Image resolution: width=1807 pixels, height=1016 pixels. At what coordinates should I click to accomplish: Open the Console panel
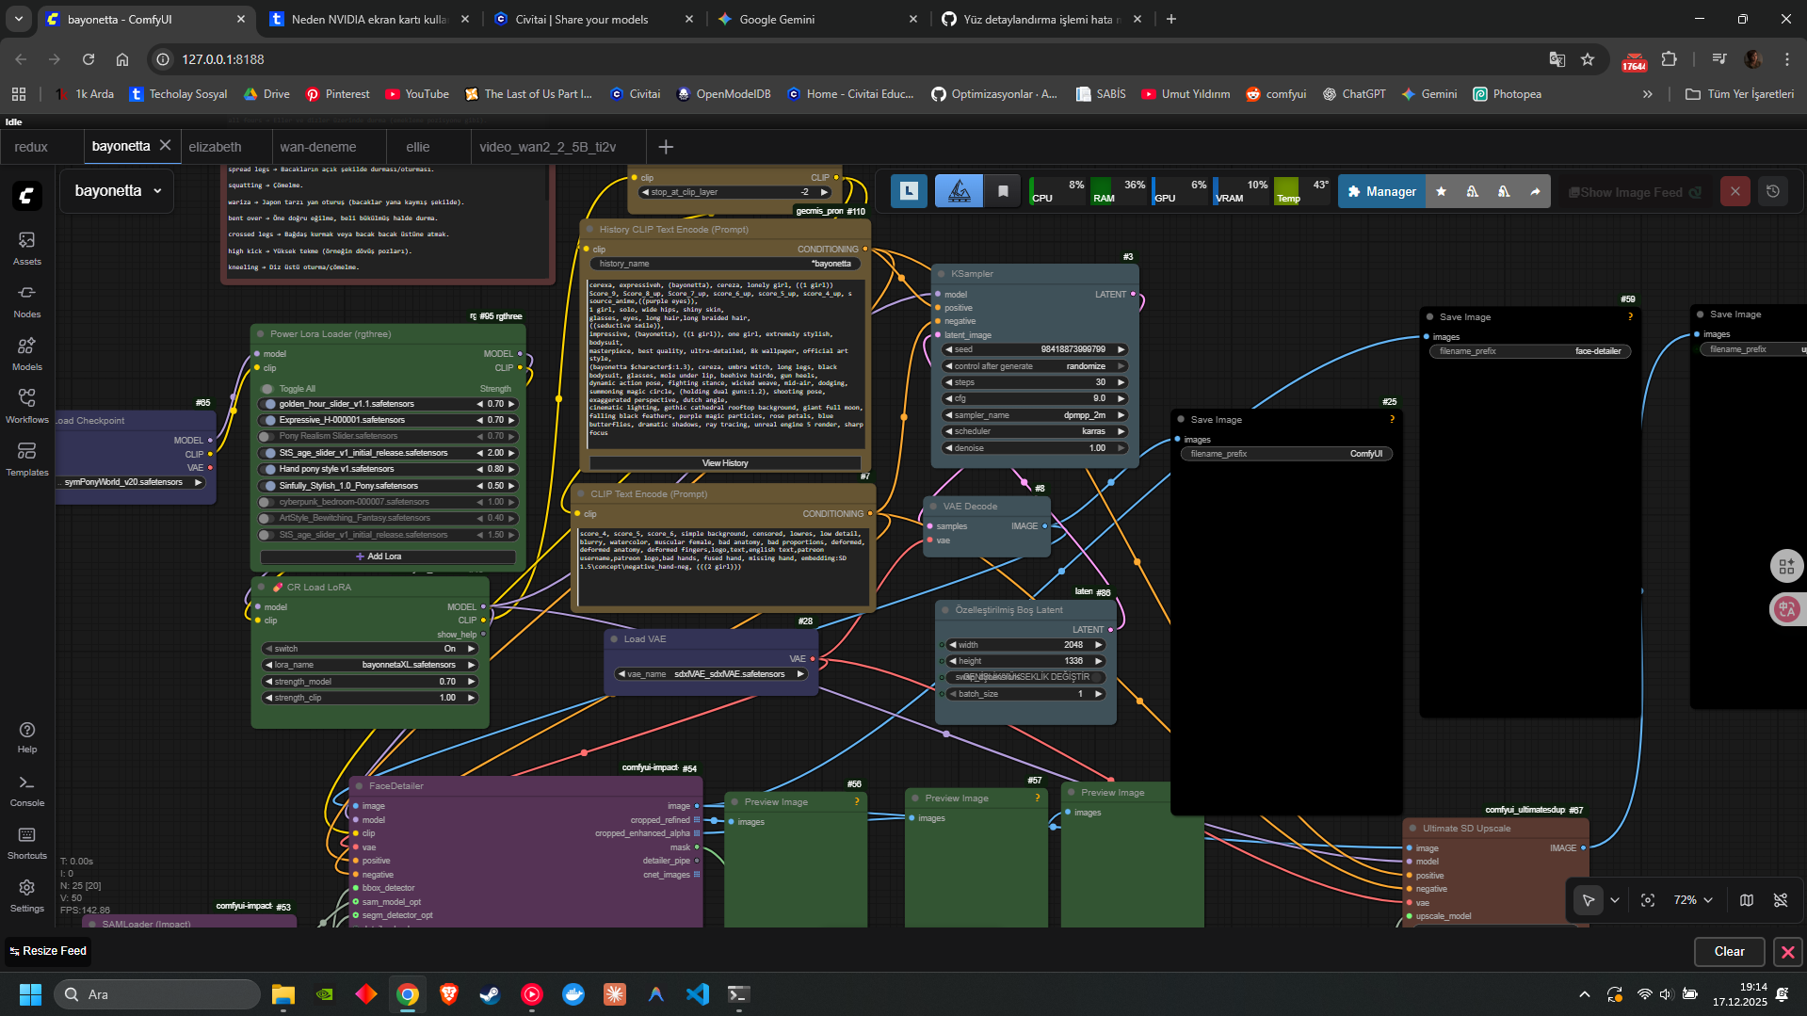coord(26,791)
